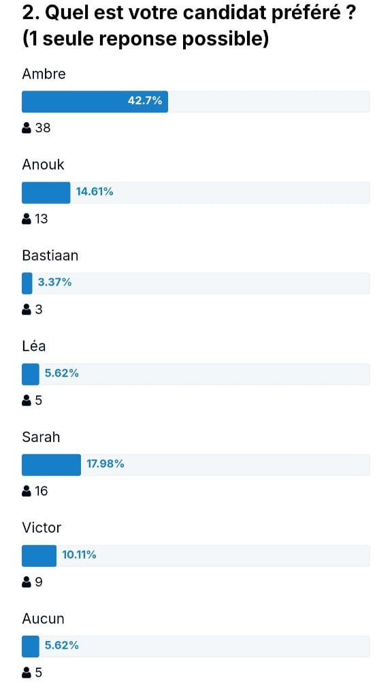Viewport: 392px width, 682px height.
Task: Select the Sarah candidate name
Action: pos(41,437)
